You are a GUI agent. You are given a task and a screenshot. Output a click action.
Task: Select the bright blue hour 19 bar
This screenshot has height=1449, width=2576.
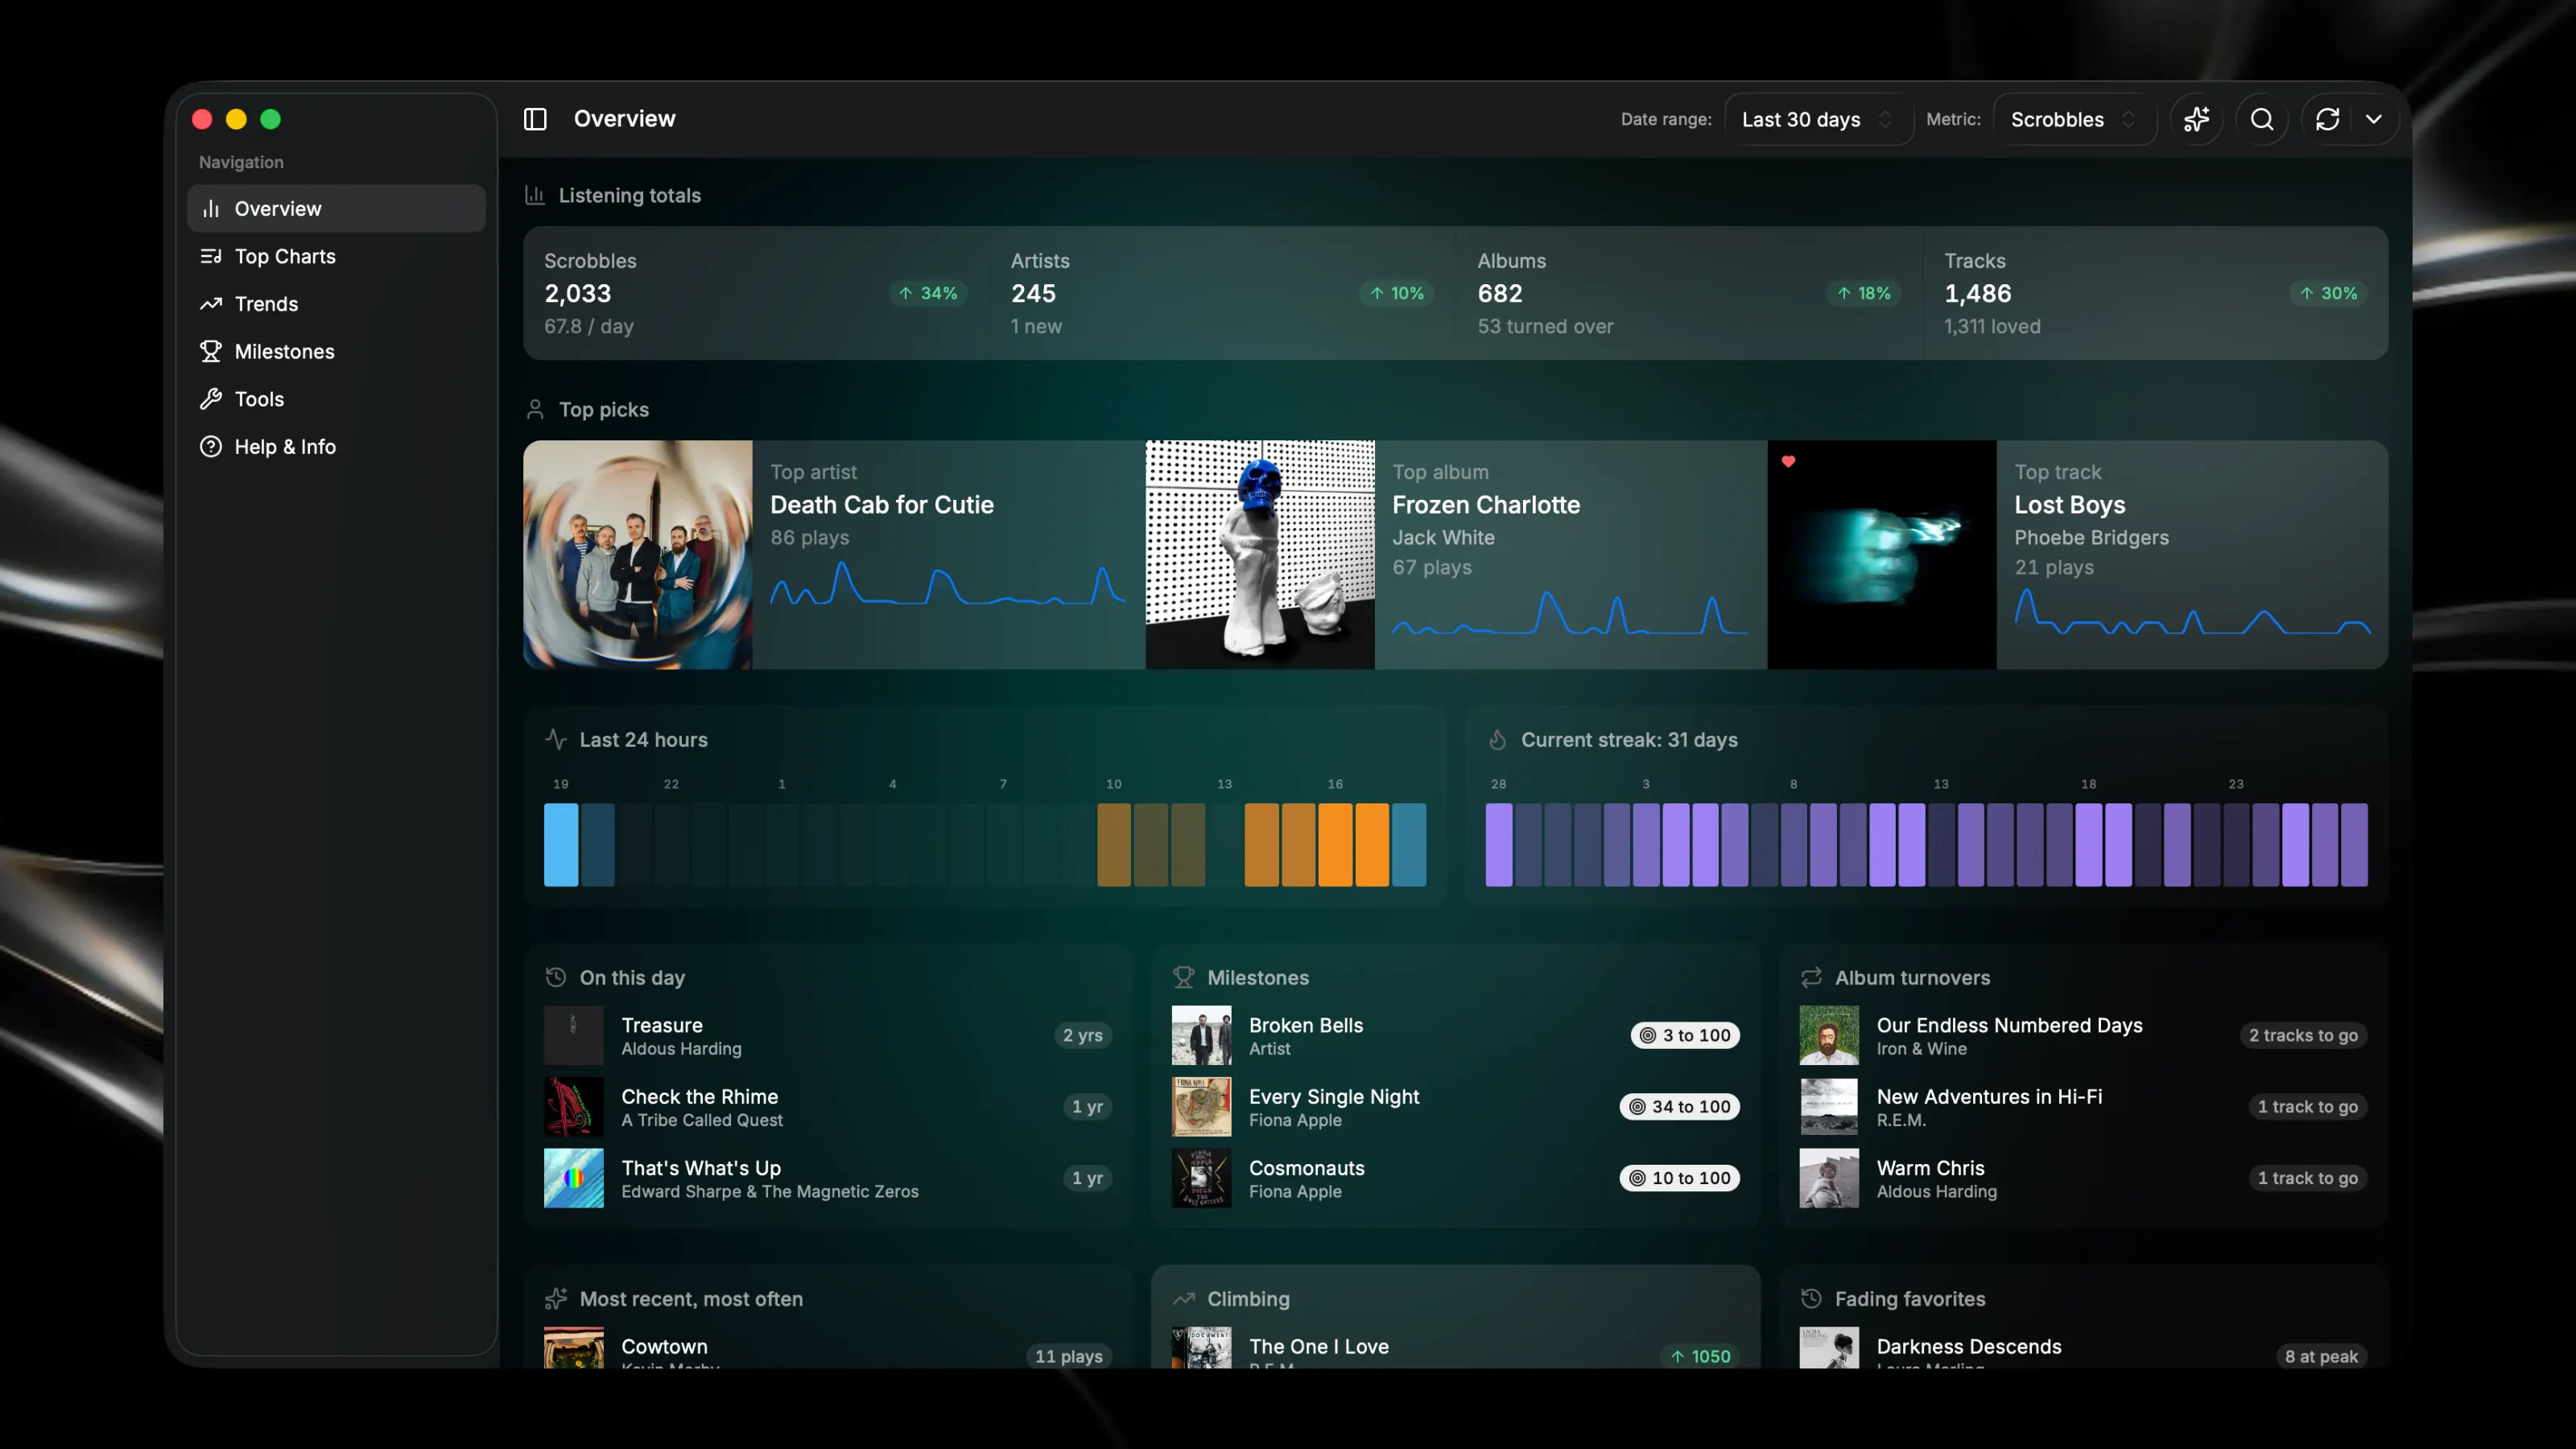coord(561,845)
